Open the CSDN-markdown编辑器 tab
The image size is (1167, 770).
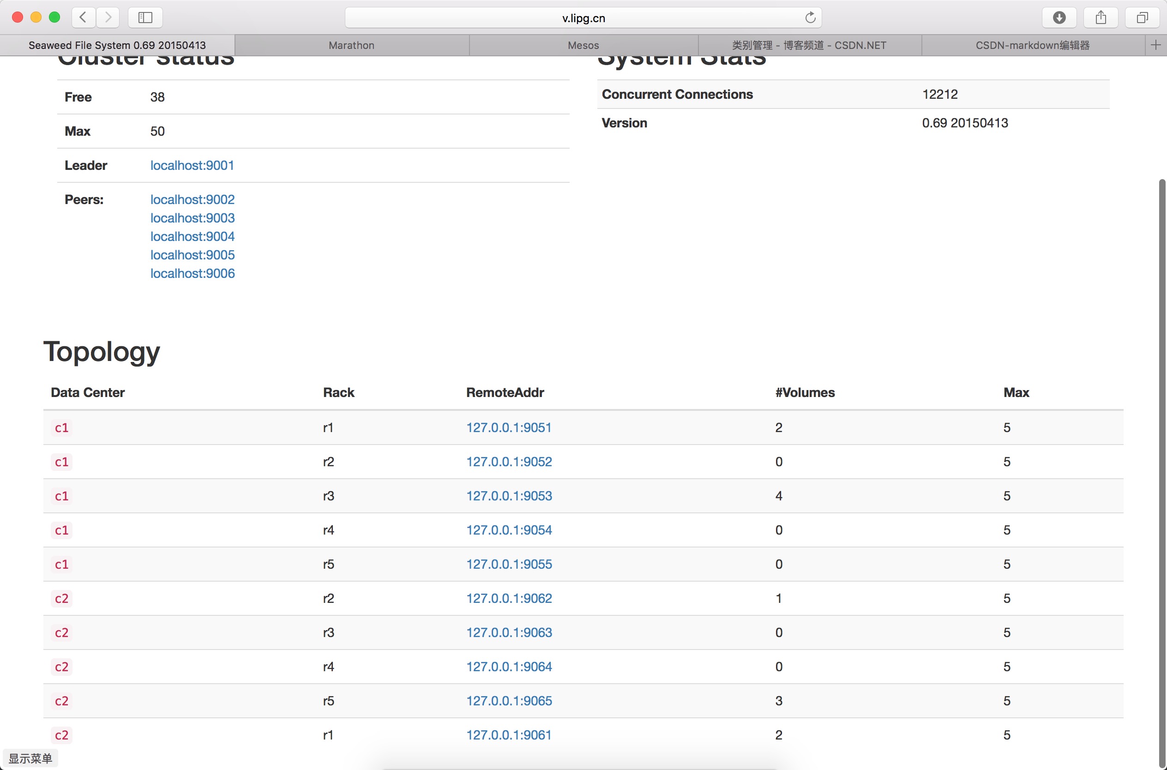(1033, 45)
